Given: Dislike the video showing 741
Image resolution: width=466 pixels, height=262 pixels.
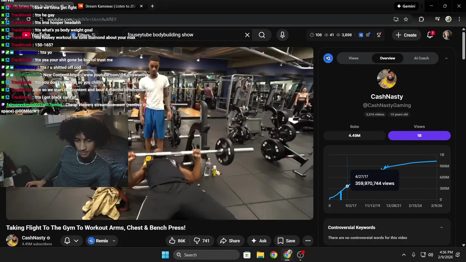Looking at the screenshot, I should click(202, 241).
